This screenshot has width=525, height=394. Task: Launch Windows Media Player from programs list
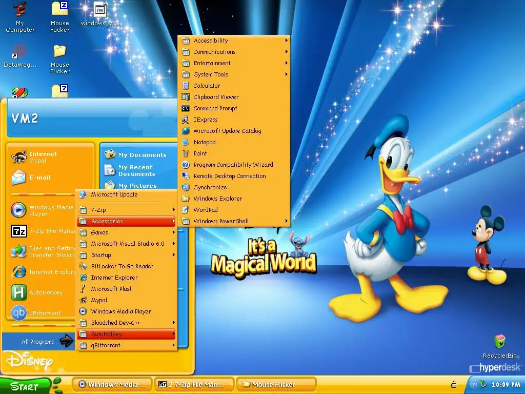tap(127, 311)
